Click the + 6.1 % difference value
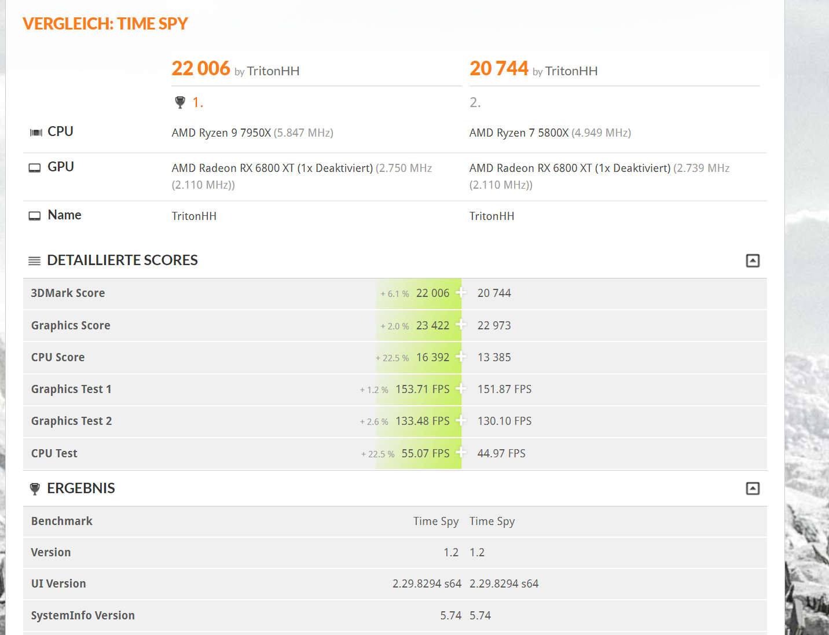The image size is (829, 635). (395, 294)
